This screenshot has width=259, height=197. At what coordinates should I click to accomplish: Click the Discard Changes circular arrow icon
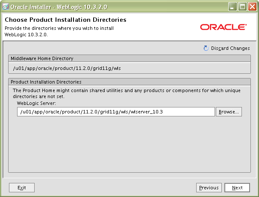pyautogui.click(x=206, y=48)
